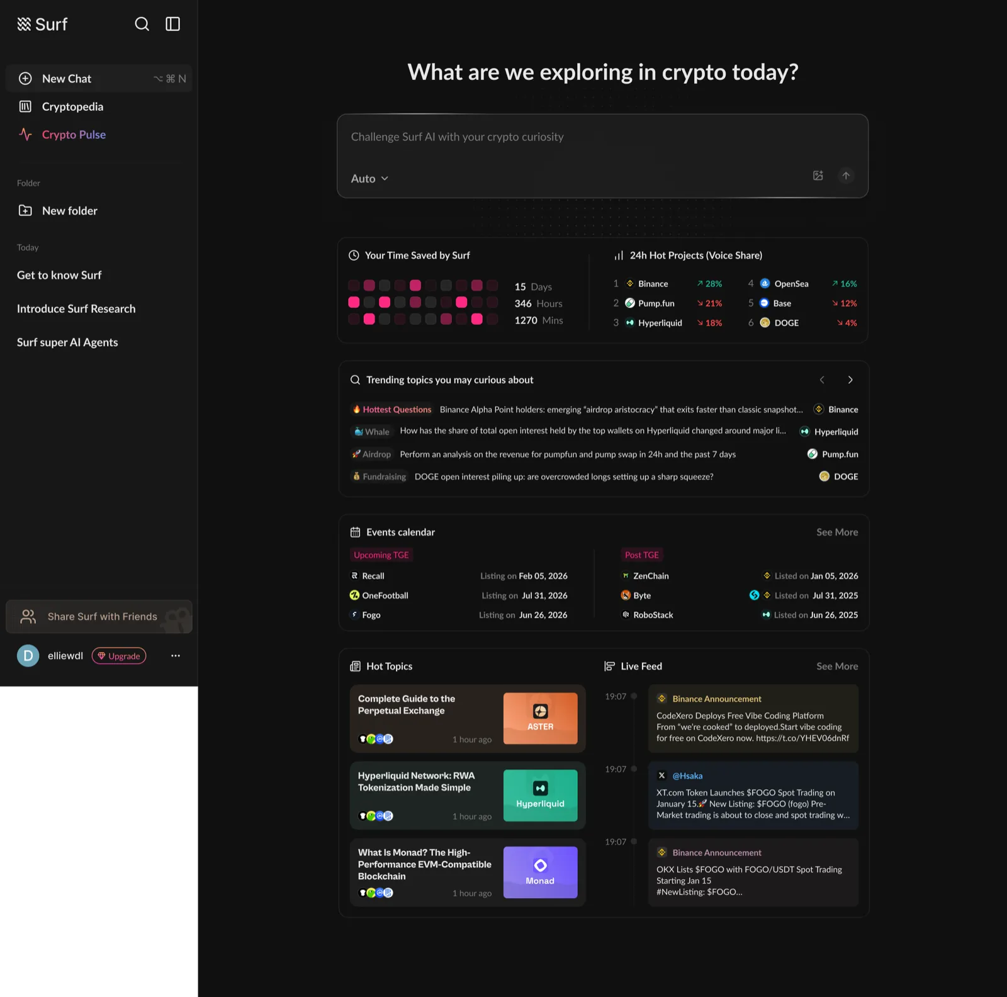Select DOGE in hot projects list

click(802, 323)
